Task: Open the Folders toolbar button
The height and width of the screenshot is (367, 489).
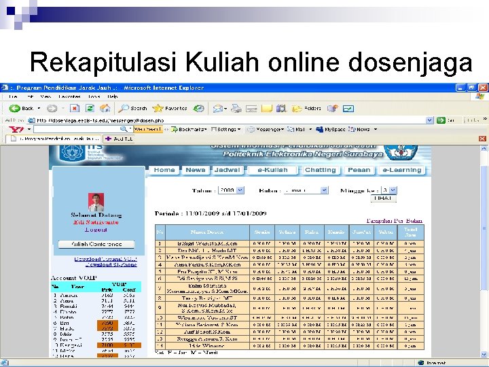Action: pos(306,108)
